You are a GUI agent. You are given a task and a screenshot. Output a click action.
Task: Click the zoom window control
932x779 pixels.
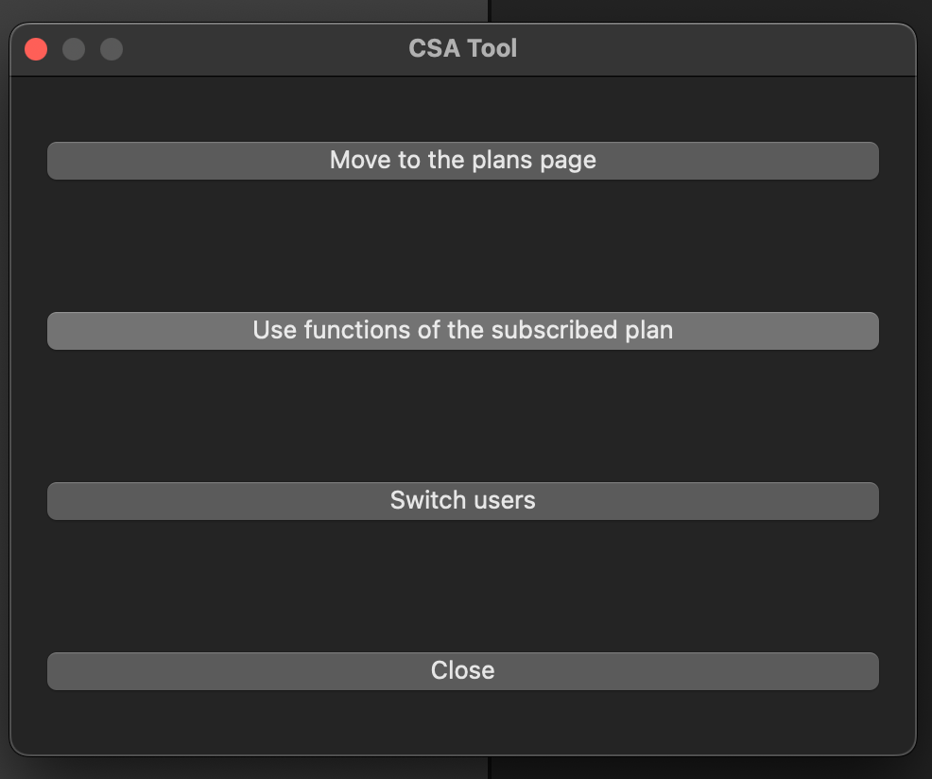point(112,48)
